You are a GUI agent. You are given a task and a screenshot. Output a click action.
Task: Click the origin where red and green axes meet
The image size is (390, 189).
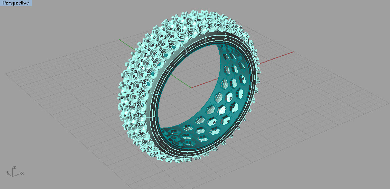191,87
